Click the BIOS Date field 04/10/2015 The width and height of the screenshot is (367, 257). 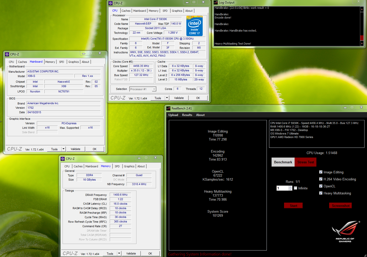64,112
